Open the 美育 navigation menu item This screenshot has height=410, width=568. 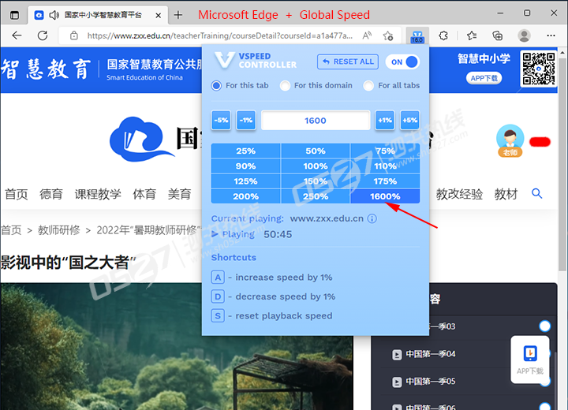point(179,194)
